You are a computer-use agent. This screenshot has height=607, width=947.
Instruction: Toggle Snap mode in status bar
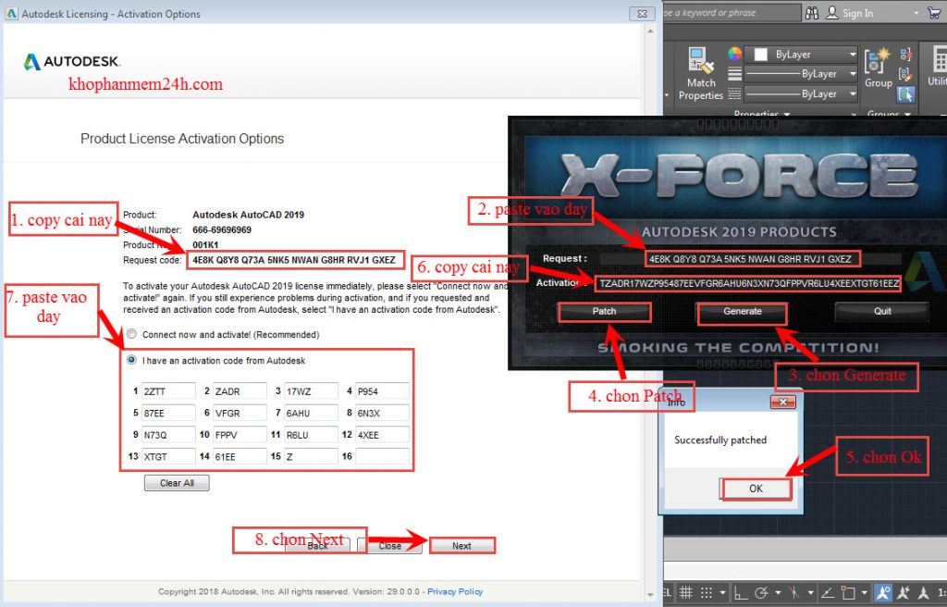pos(707,592)
